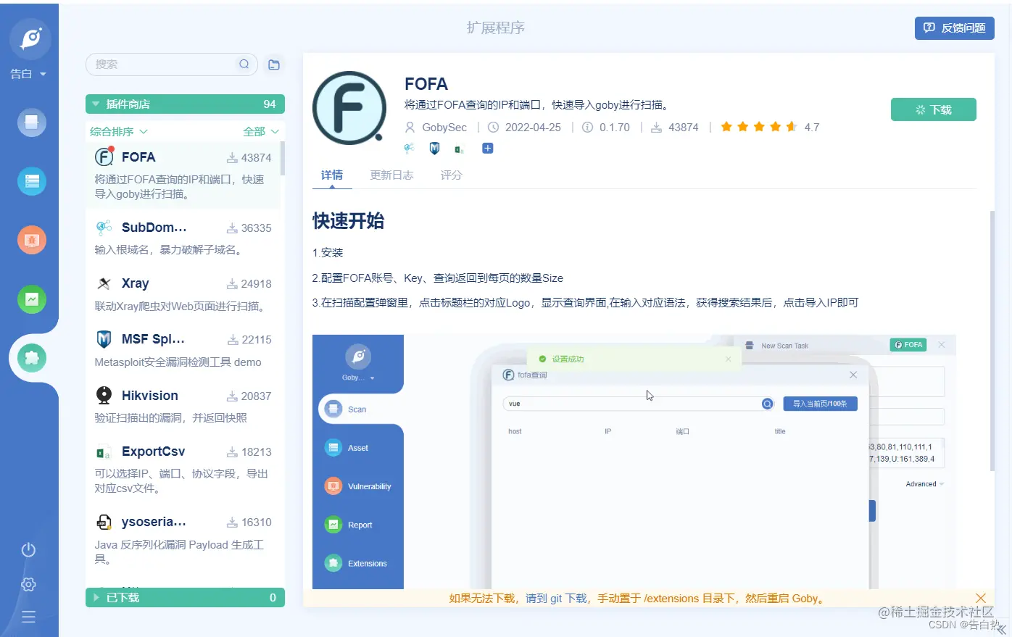Click the search magnifier icon
This screenshot has height=637, width=1012.
point(244,64)
